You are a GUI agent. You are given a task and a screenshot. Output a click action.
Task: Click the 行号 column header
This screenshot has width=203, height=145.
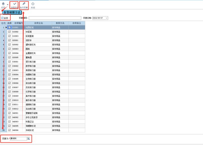coord(3,23)
